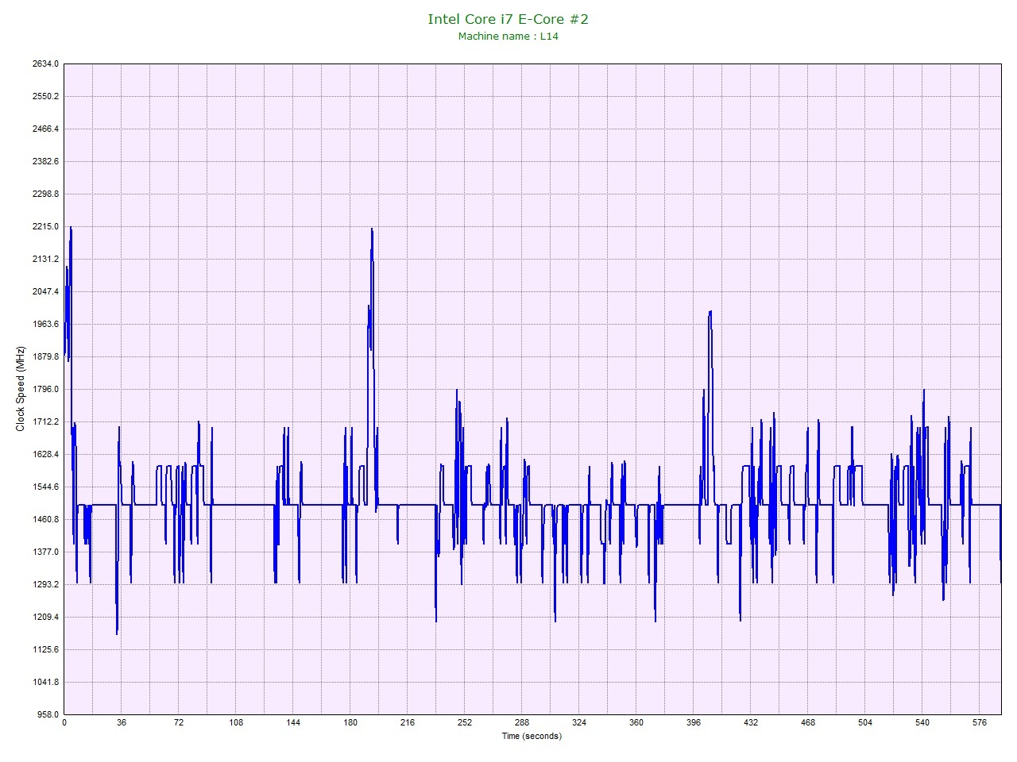Click the 288 seconds time marker
The height and width of the screenshot is (762, 1017).
521,723
